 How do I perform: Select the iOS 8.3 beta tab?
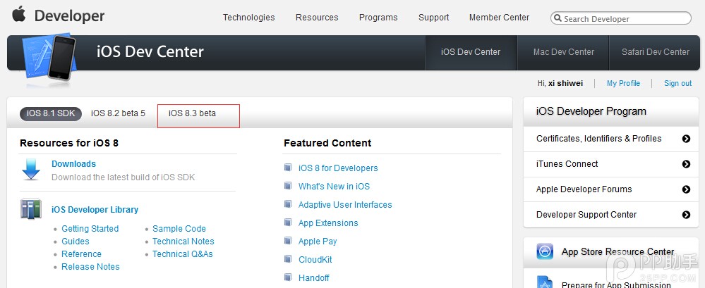click(x=193, y=113)
